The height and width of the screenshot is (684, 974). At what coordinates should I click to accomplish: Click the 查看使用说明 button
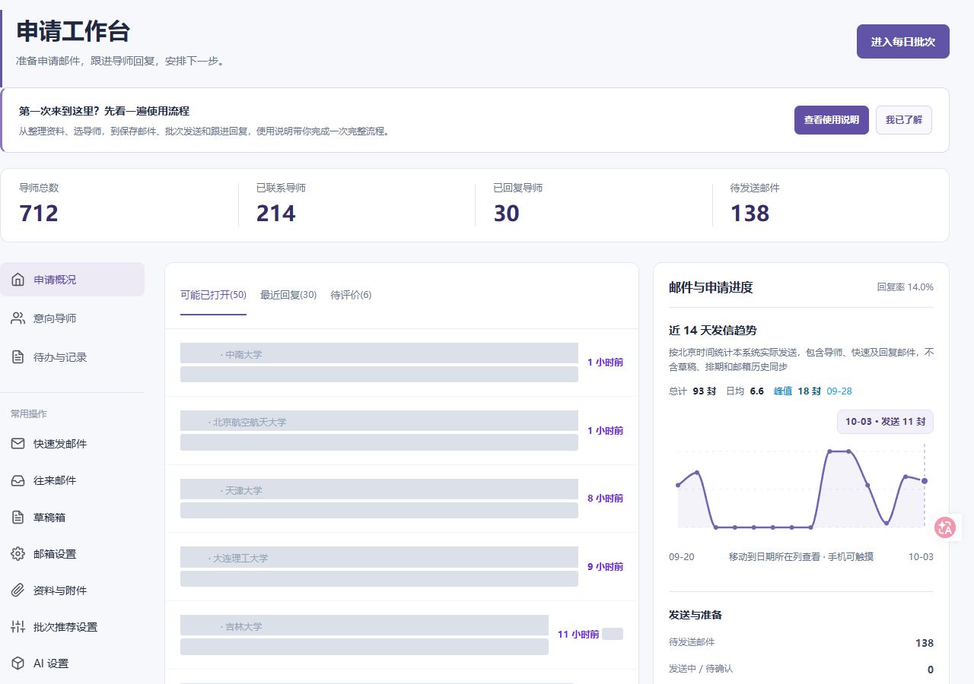coord(832,120)
